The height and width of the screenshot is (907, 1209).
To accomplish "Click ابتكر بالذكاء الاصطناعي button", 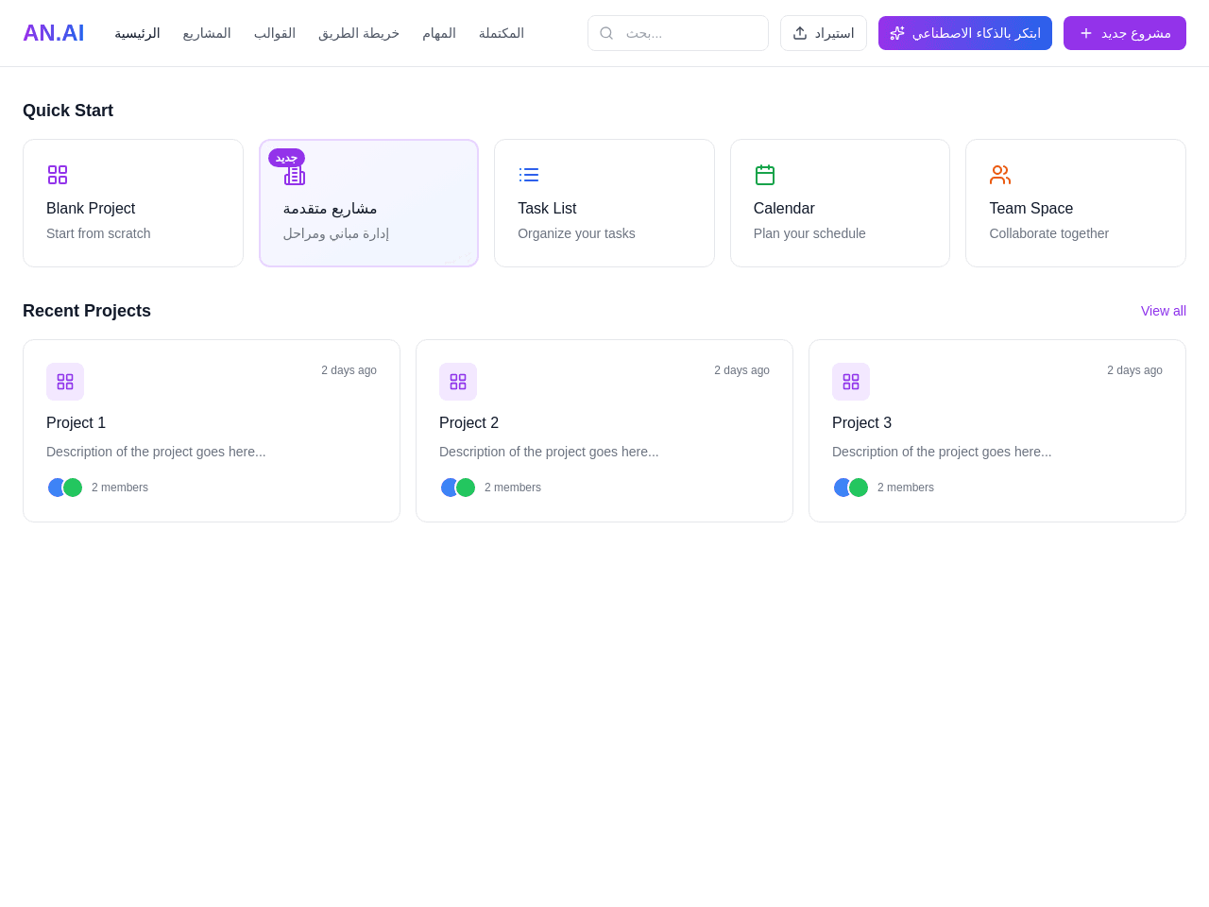I will coord(965,33).
